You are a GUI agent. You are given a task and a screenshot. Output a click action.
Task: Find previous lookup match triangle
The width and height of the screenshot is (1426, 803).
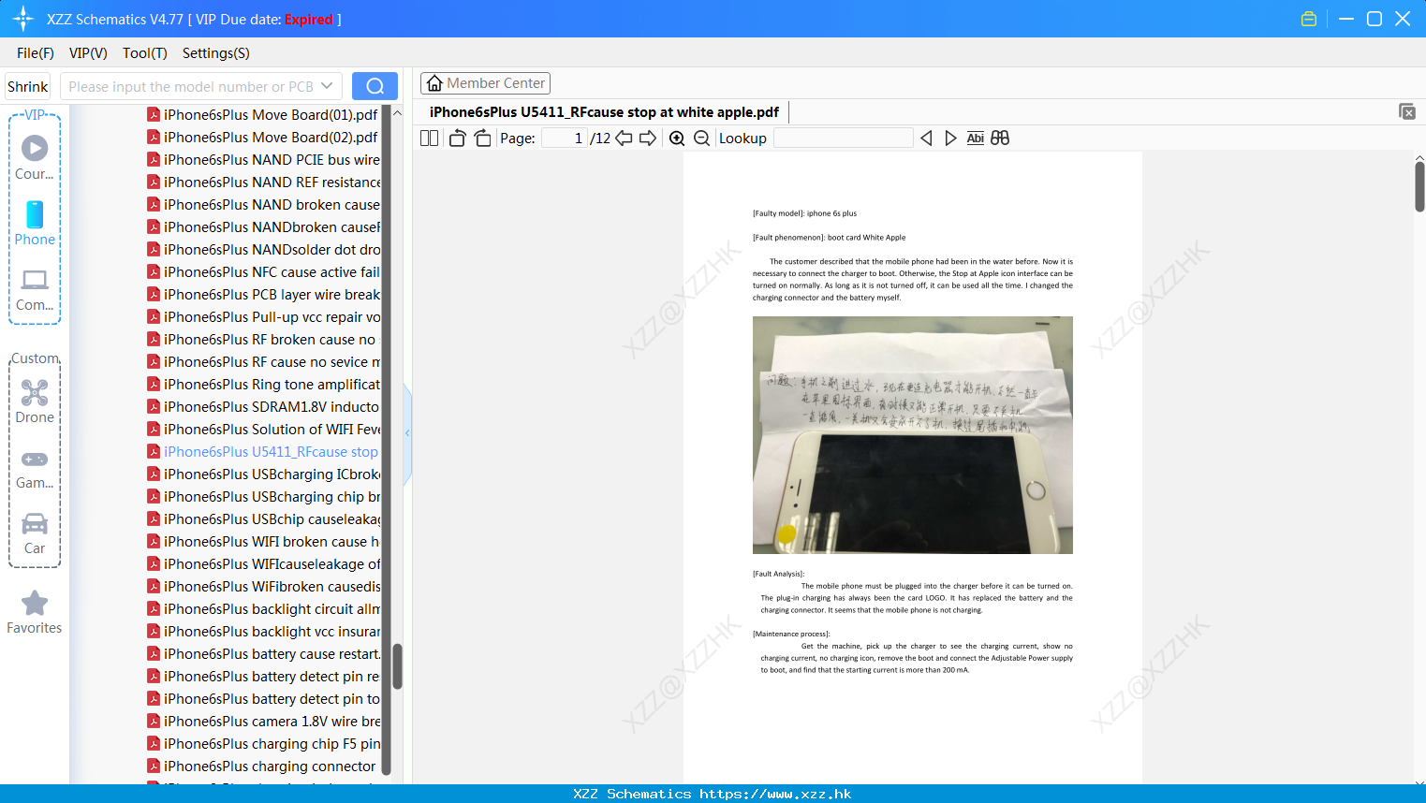click(926, 139)
